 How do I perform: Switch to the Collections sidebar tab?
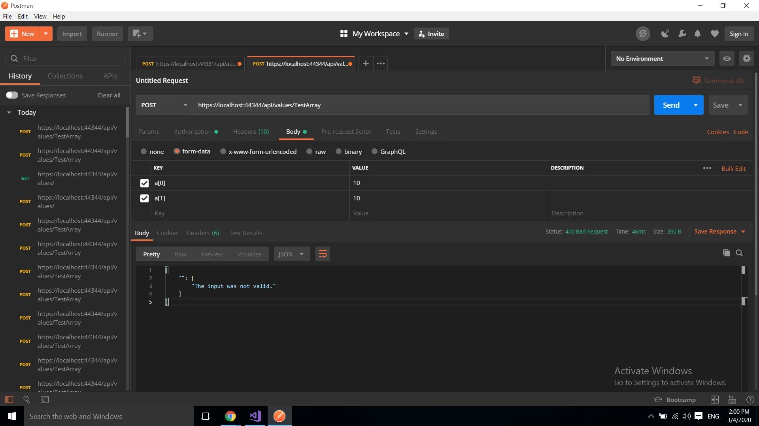tap(65, 76)
